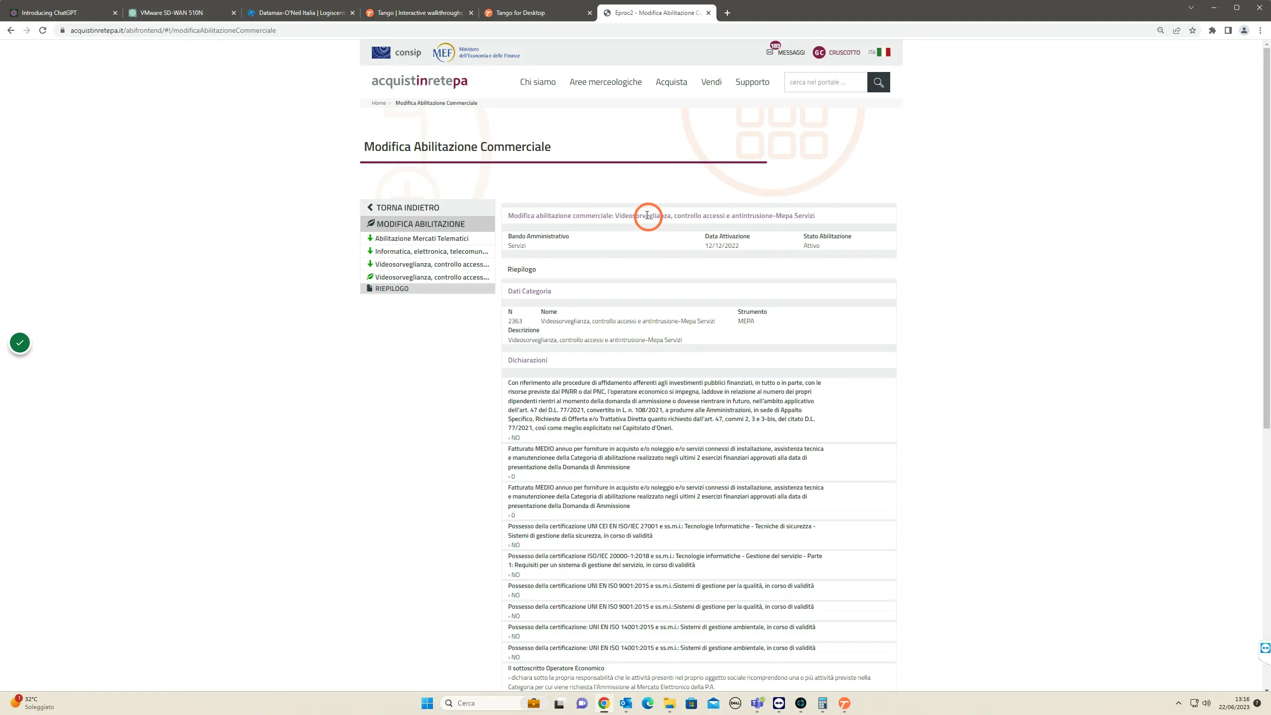Open the Acquista menu
The width and height of the screenshot is (1271, 715).
[x=671, y=82]
